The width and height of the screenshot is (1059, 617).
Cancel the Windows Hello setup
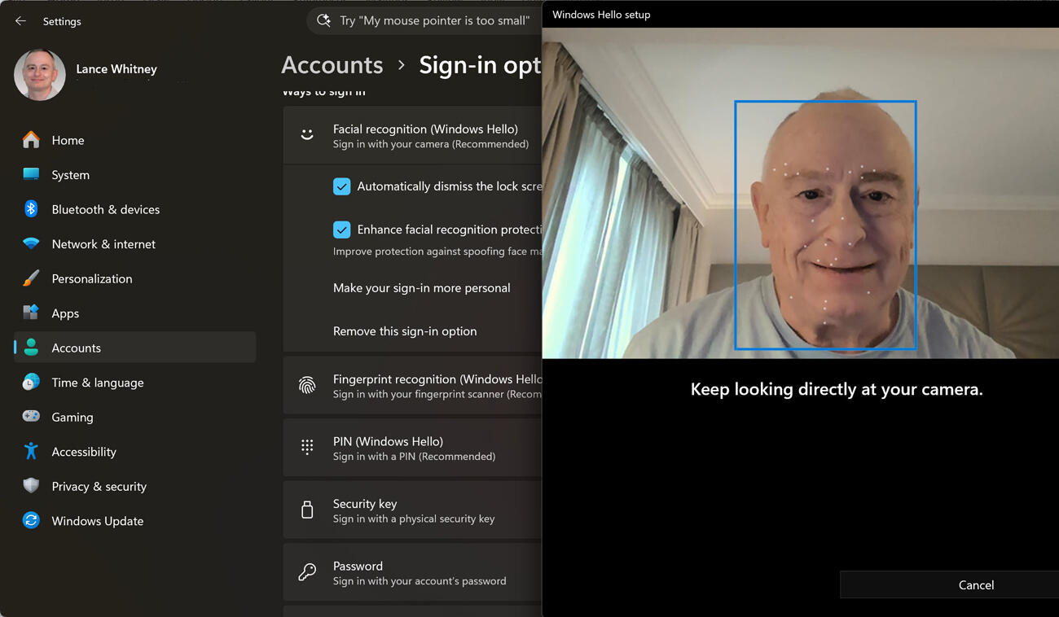click(950, 584)
